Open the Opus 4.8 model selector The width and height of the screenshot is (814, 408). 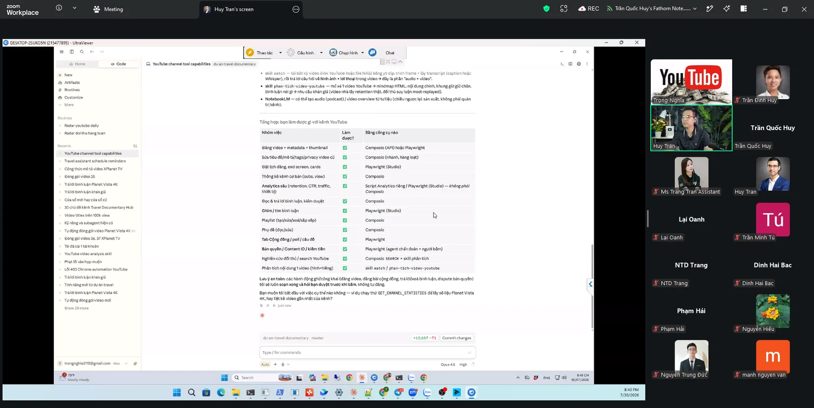[x=448, y=364]
